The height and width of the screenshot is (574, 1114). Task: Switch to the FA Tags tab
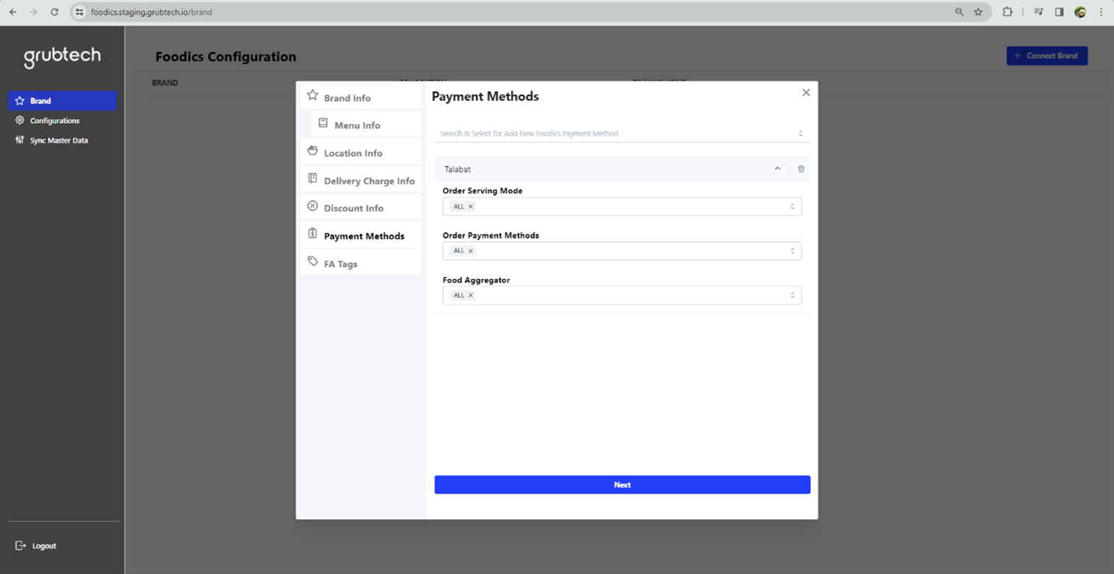340,264
